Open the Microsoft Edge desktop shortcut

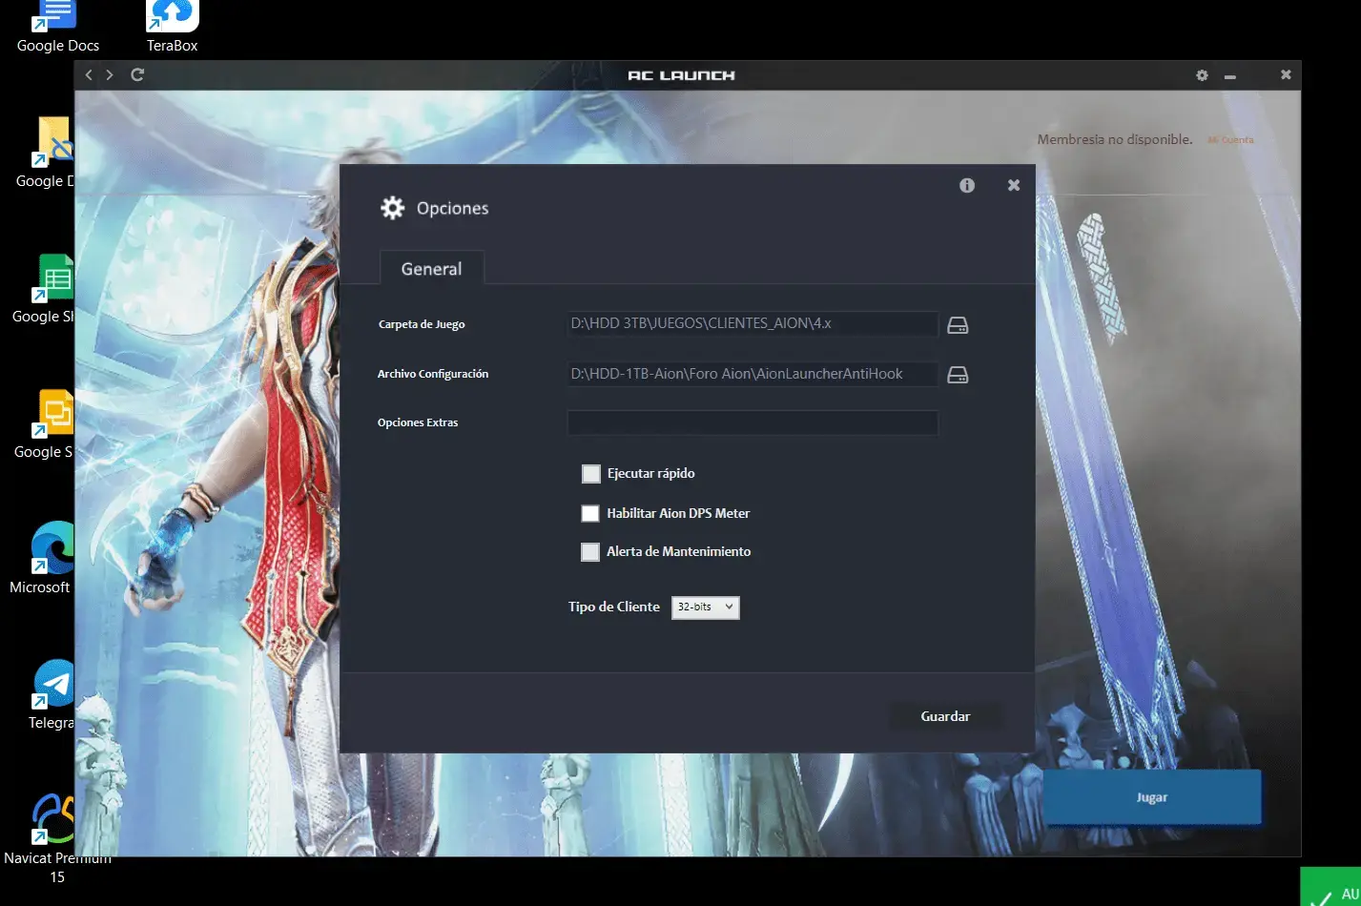point(43,558)
